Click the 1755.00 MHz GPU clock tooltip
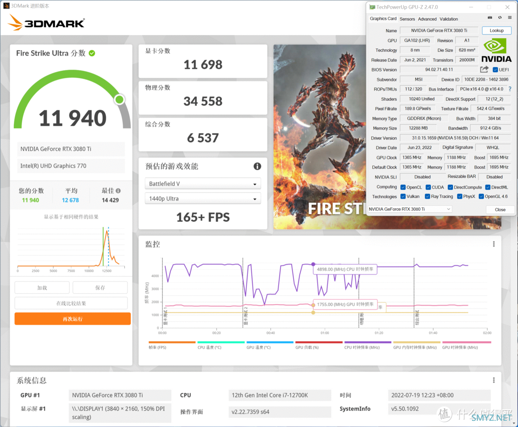The width and height of the screenshot is (518, 427). (x=345, y=304)
